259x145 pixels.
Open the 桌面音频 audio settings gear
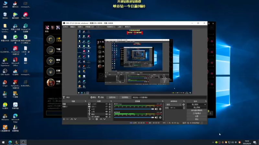(160, 117)
